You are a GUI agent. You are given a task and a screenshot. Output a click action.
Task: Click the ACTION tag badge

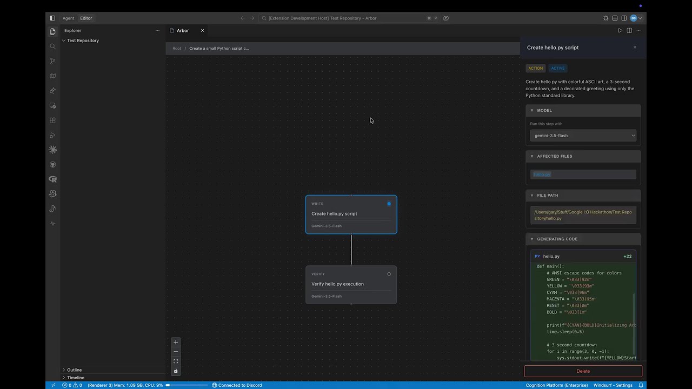coord(535,68)
